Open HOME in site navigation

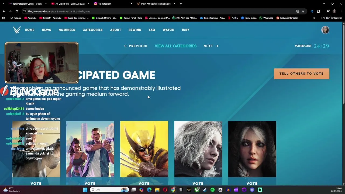[30, 30]
